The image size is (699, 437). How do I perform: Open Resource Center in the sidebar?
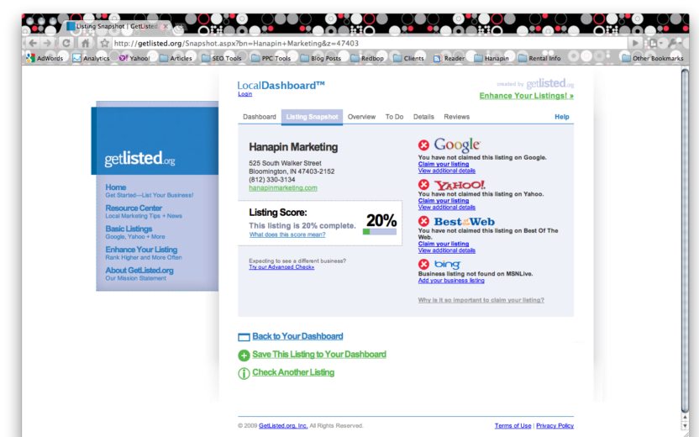[x=134, y=208]
